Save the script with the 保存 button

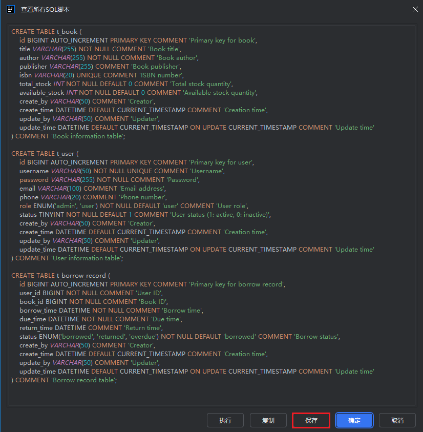pyautogui.click(x=311, y=420)
